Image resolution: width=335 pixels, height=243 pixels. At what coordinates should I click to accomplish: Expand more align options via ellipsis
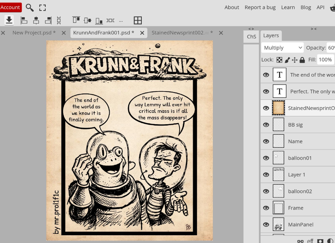tap(121, 21)
